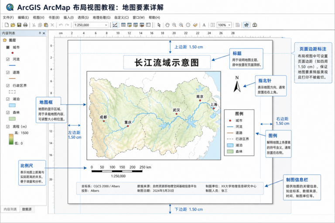This screenshot has height=223, width=335.
Task: Toggle the 城市 layer checkbox
Action: (8, 47)
